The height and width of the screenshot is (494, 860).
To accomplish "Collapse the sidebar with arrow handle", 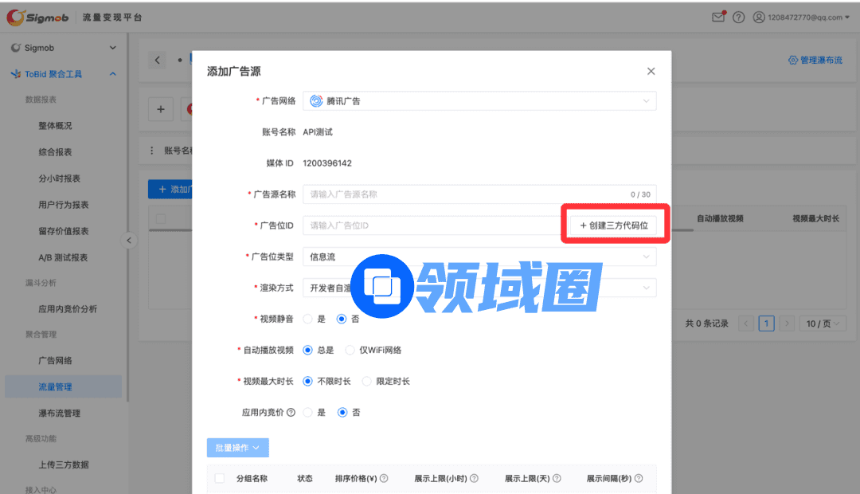I will (130, 240).
